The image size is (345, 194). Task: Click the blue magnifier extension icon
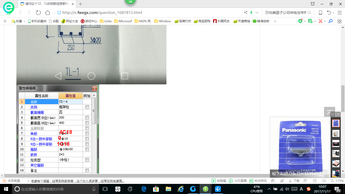(330, 21)
